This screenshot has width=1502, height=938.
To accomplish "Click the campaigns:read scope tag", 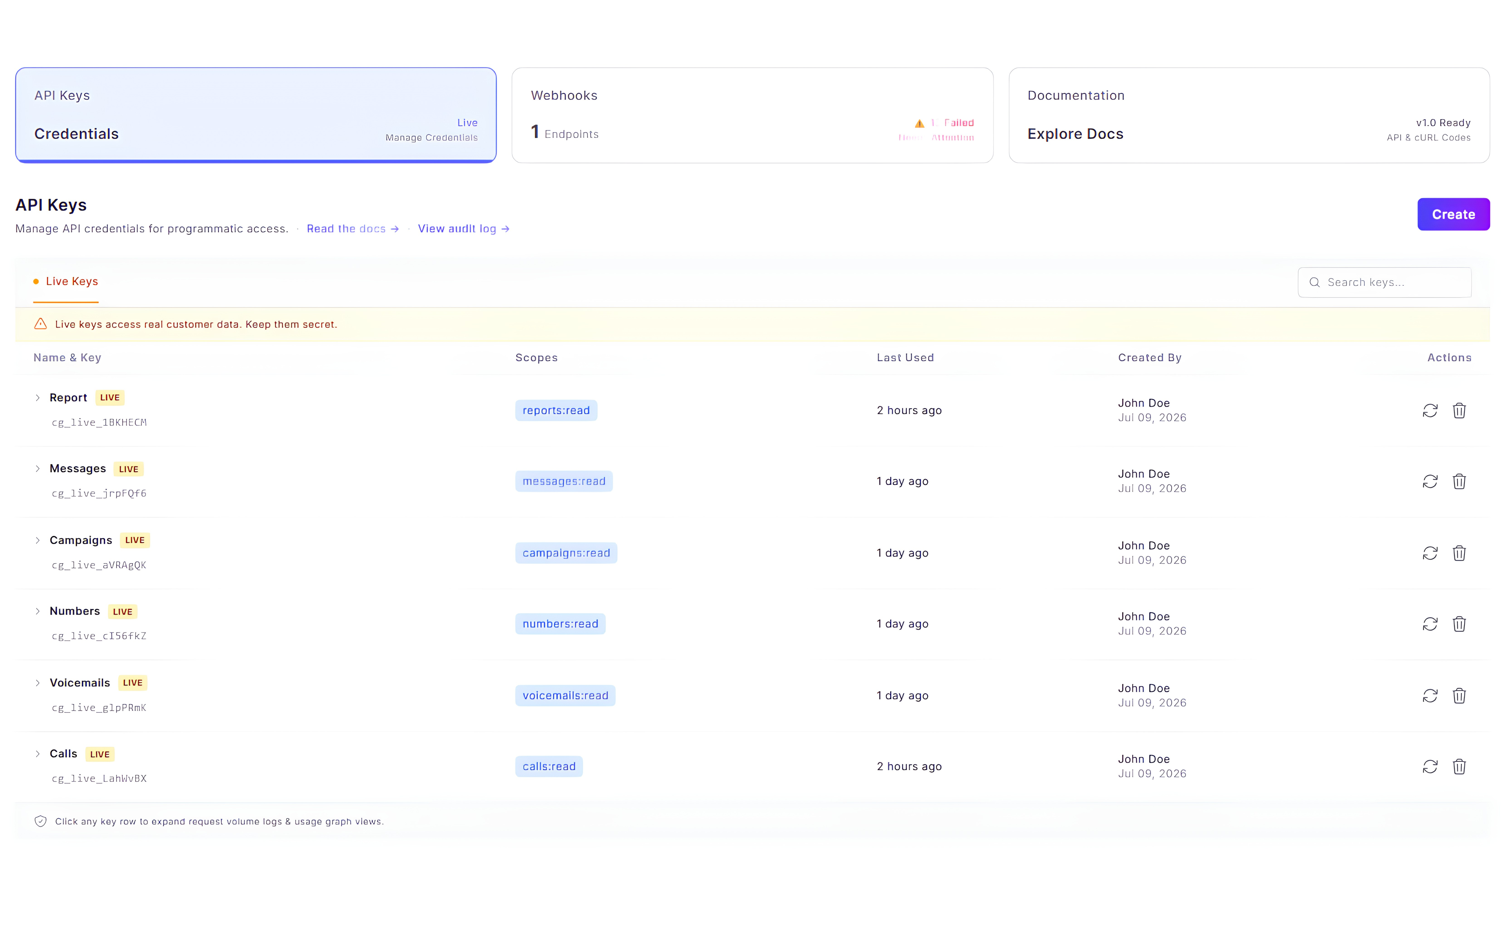I will (566, 553).
